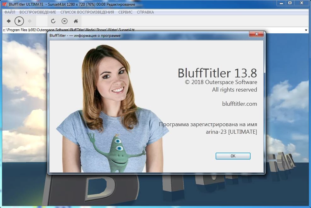Viewport: 311px width, 208px height.
Task: Click the bluffiitler.com website text
Action: pos(240,104)
